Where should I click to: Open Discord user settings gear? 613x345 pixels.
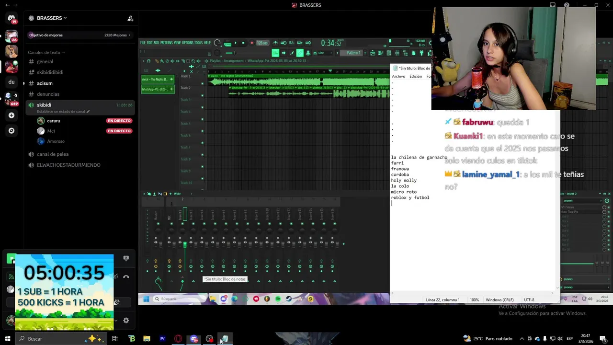point(126,320)
